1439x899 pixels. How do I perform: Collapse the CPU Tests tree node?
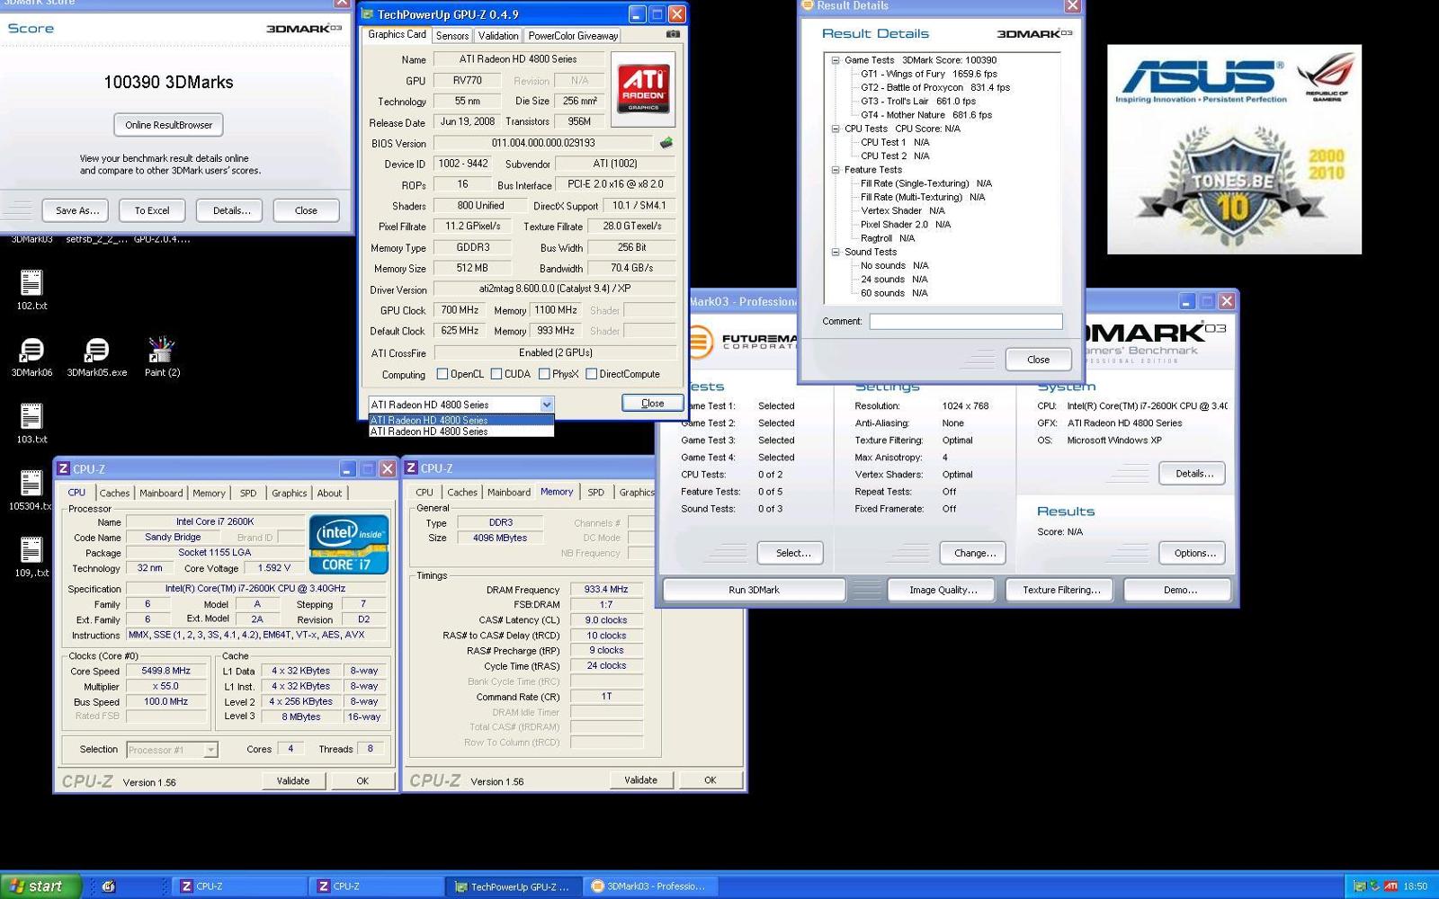coord(836,129)
